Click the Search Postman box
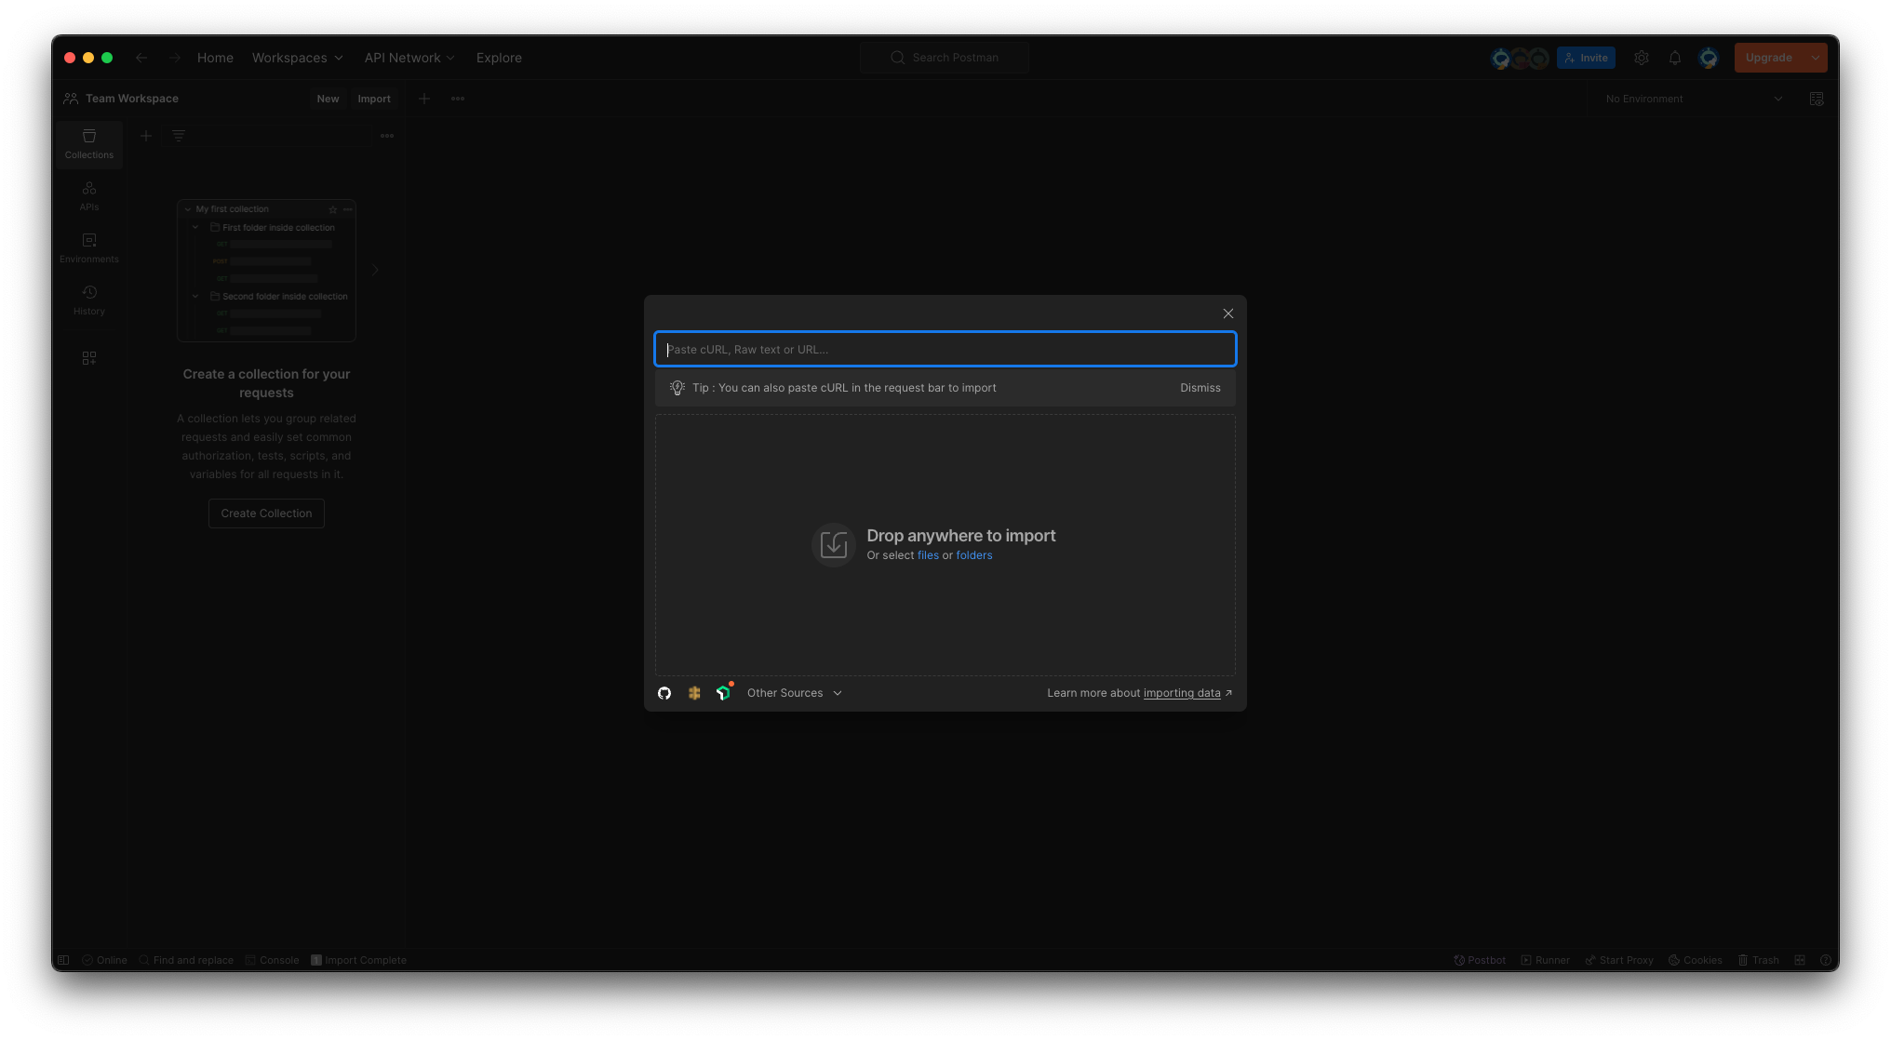 point(945,58)
